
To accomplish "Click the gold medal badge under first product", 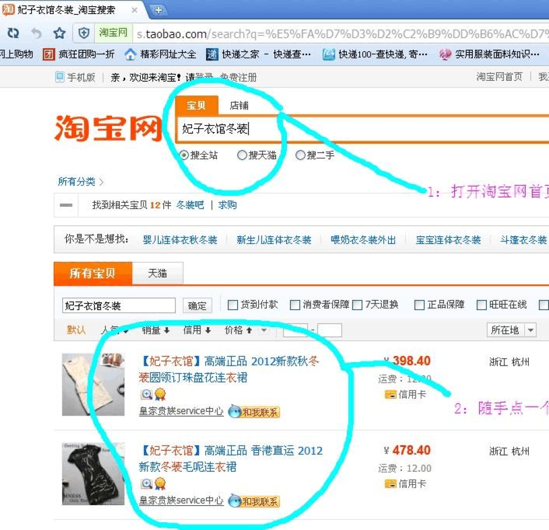I will 160,394.
